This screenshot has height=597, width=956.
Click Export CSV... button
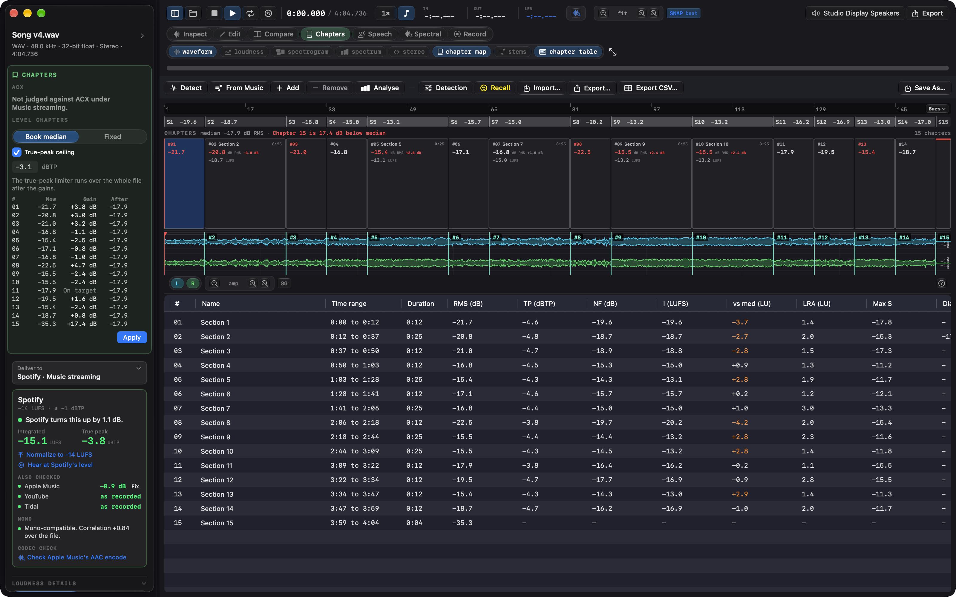[x=651, y=88]
